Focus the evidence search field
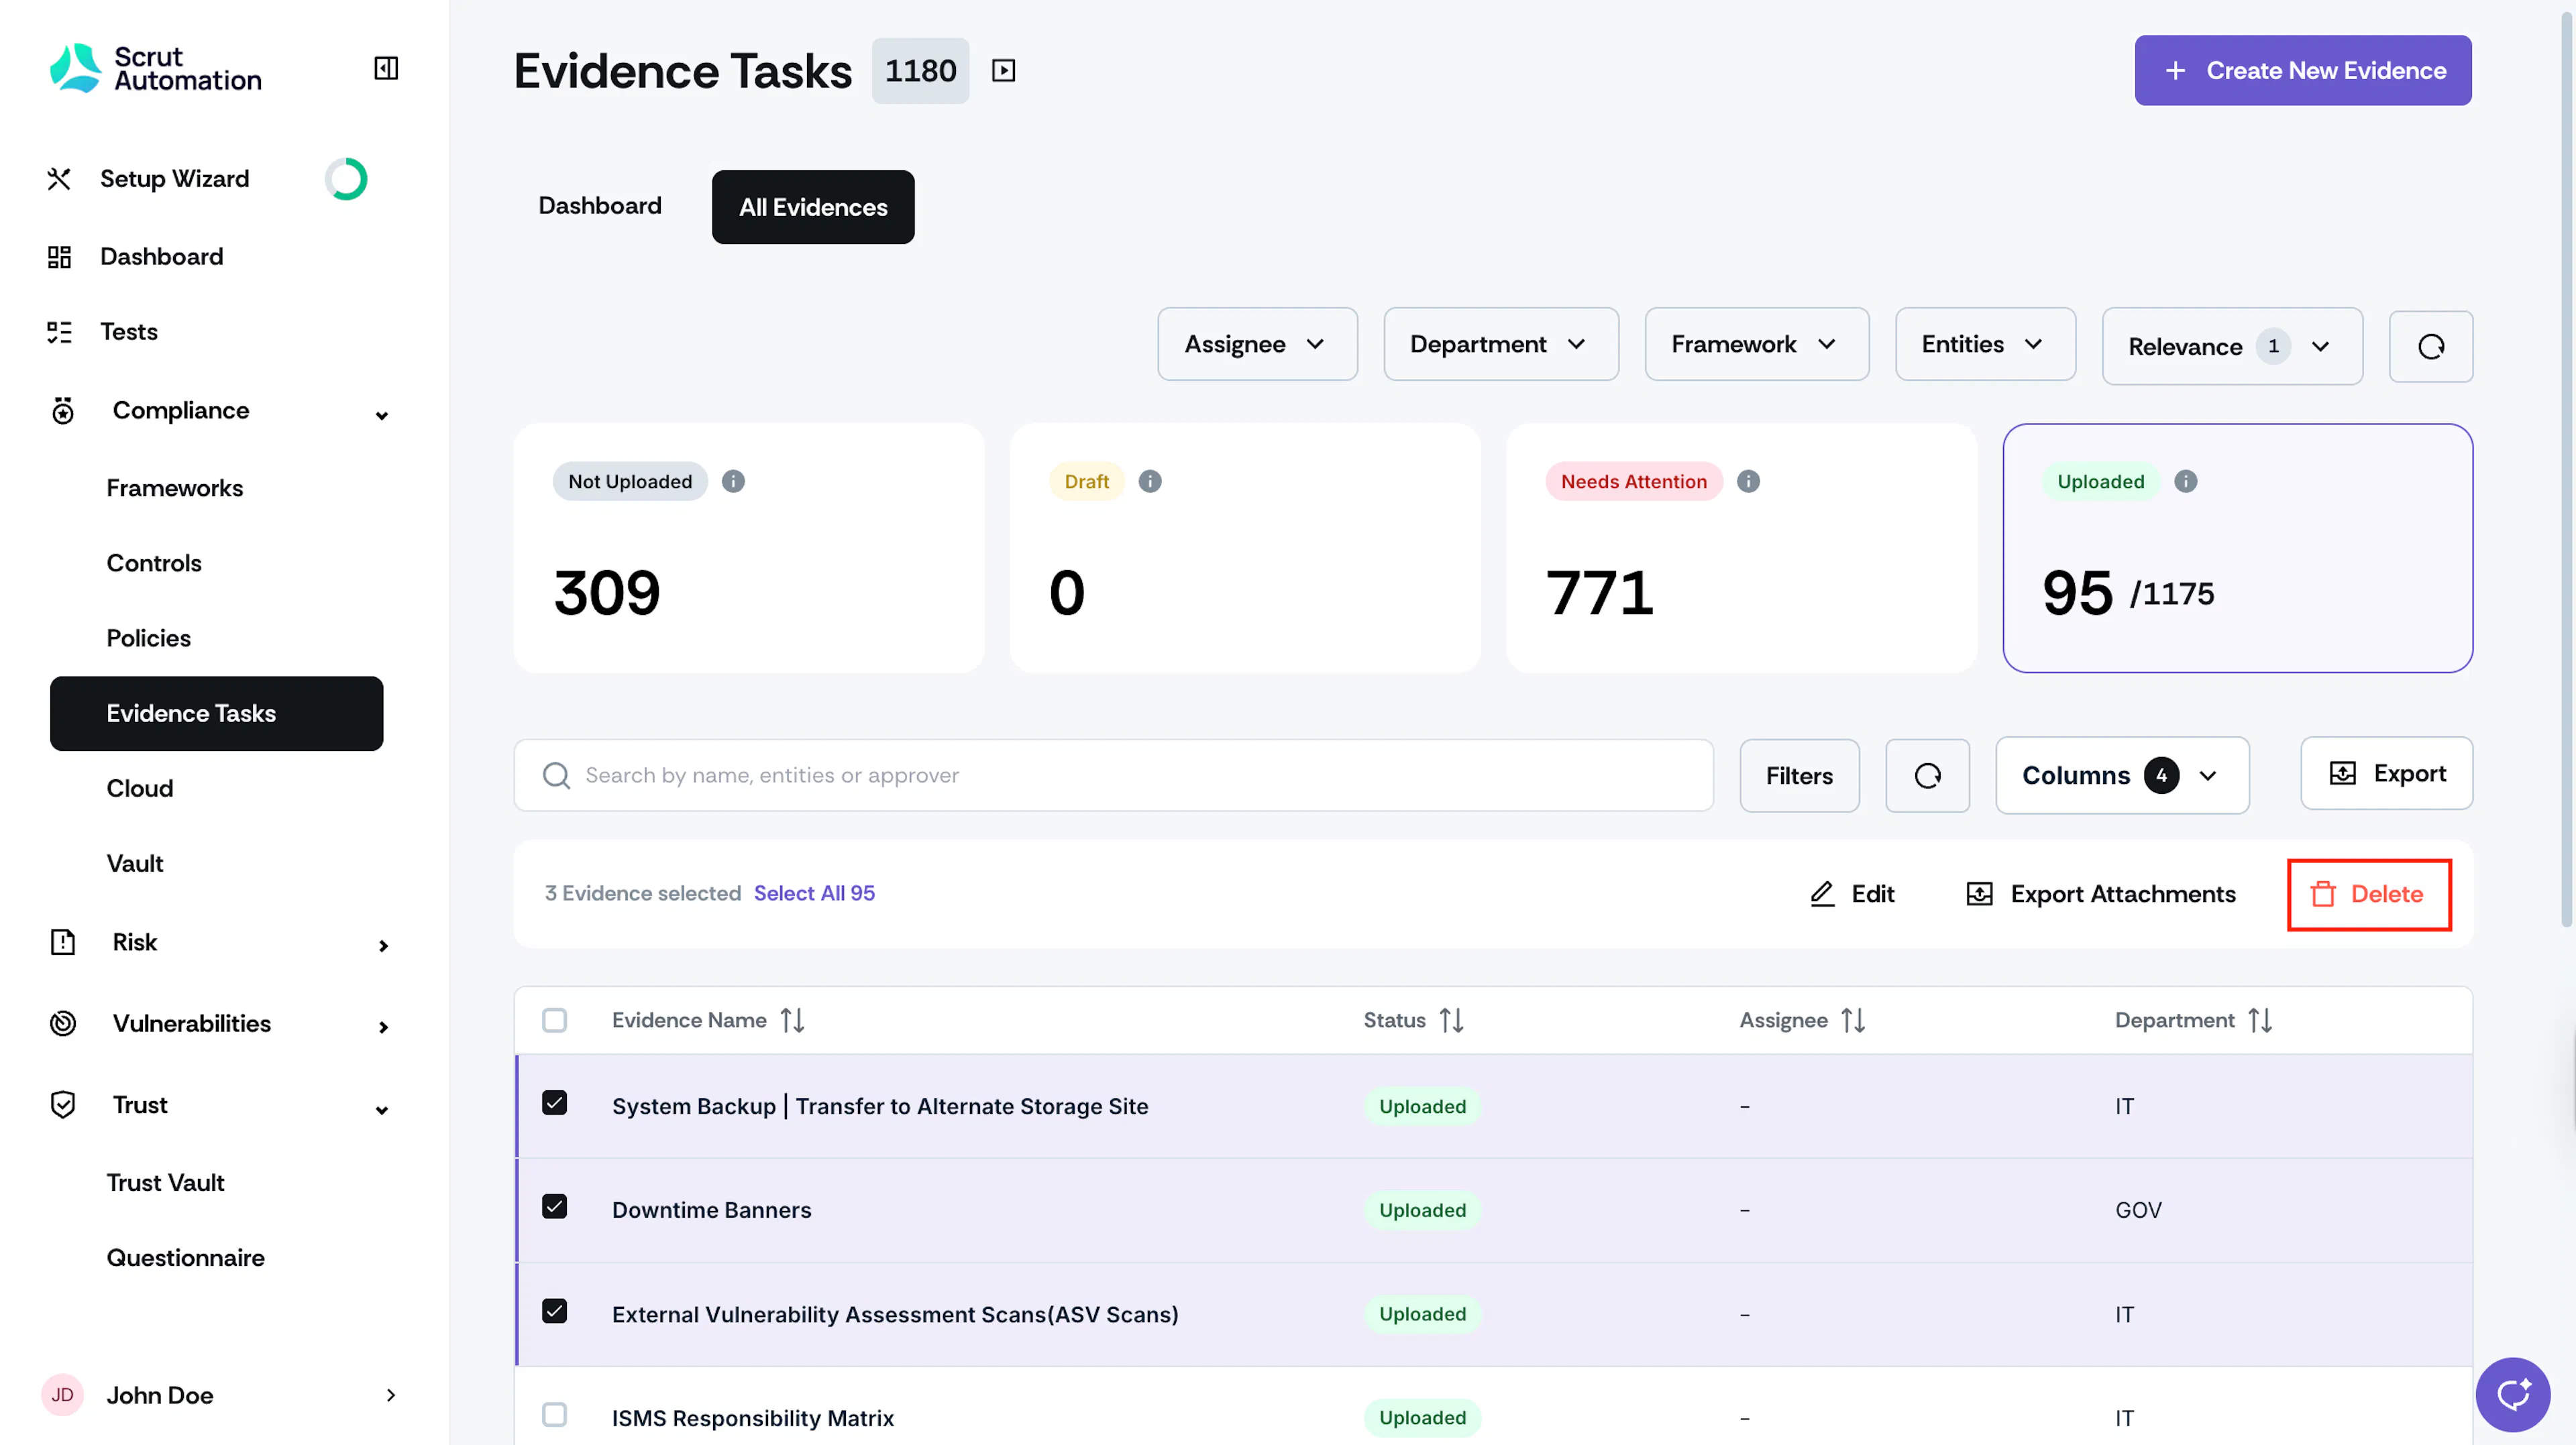The height and width of the screenshot is (1445, 2576). click(1113, 775)
